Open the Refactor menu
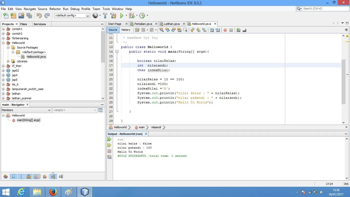Viewport: 350px width, 197px height. tap(55, 9)
